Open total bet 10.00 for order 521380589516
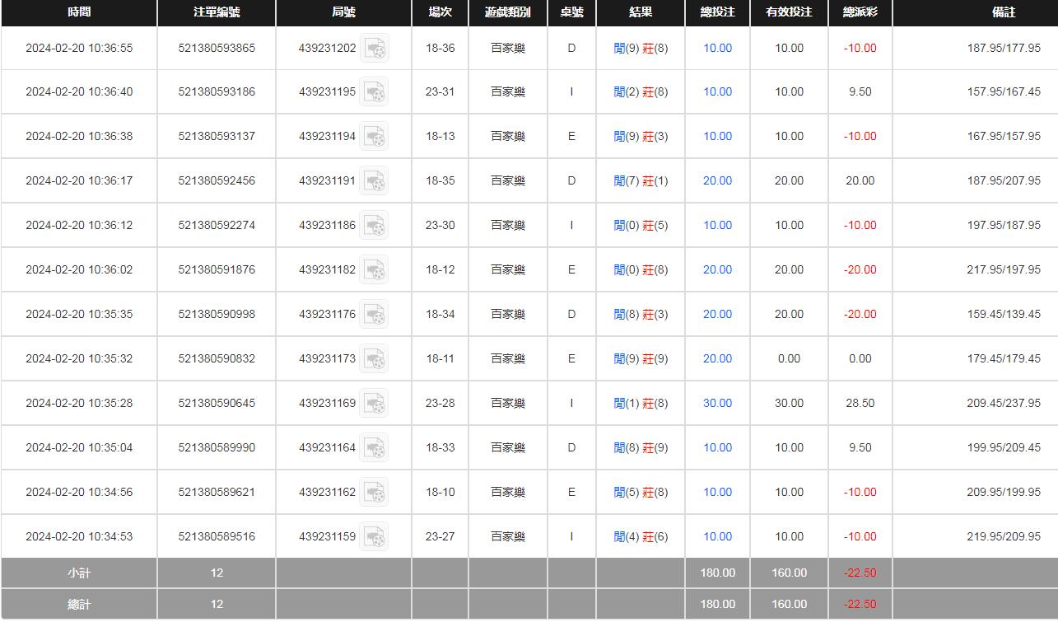Screen dimensions: 1058x622 717,537
